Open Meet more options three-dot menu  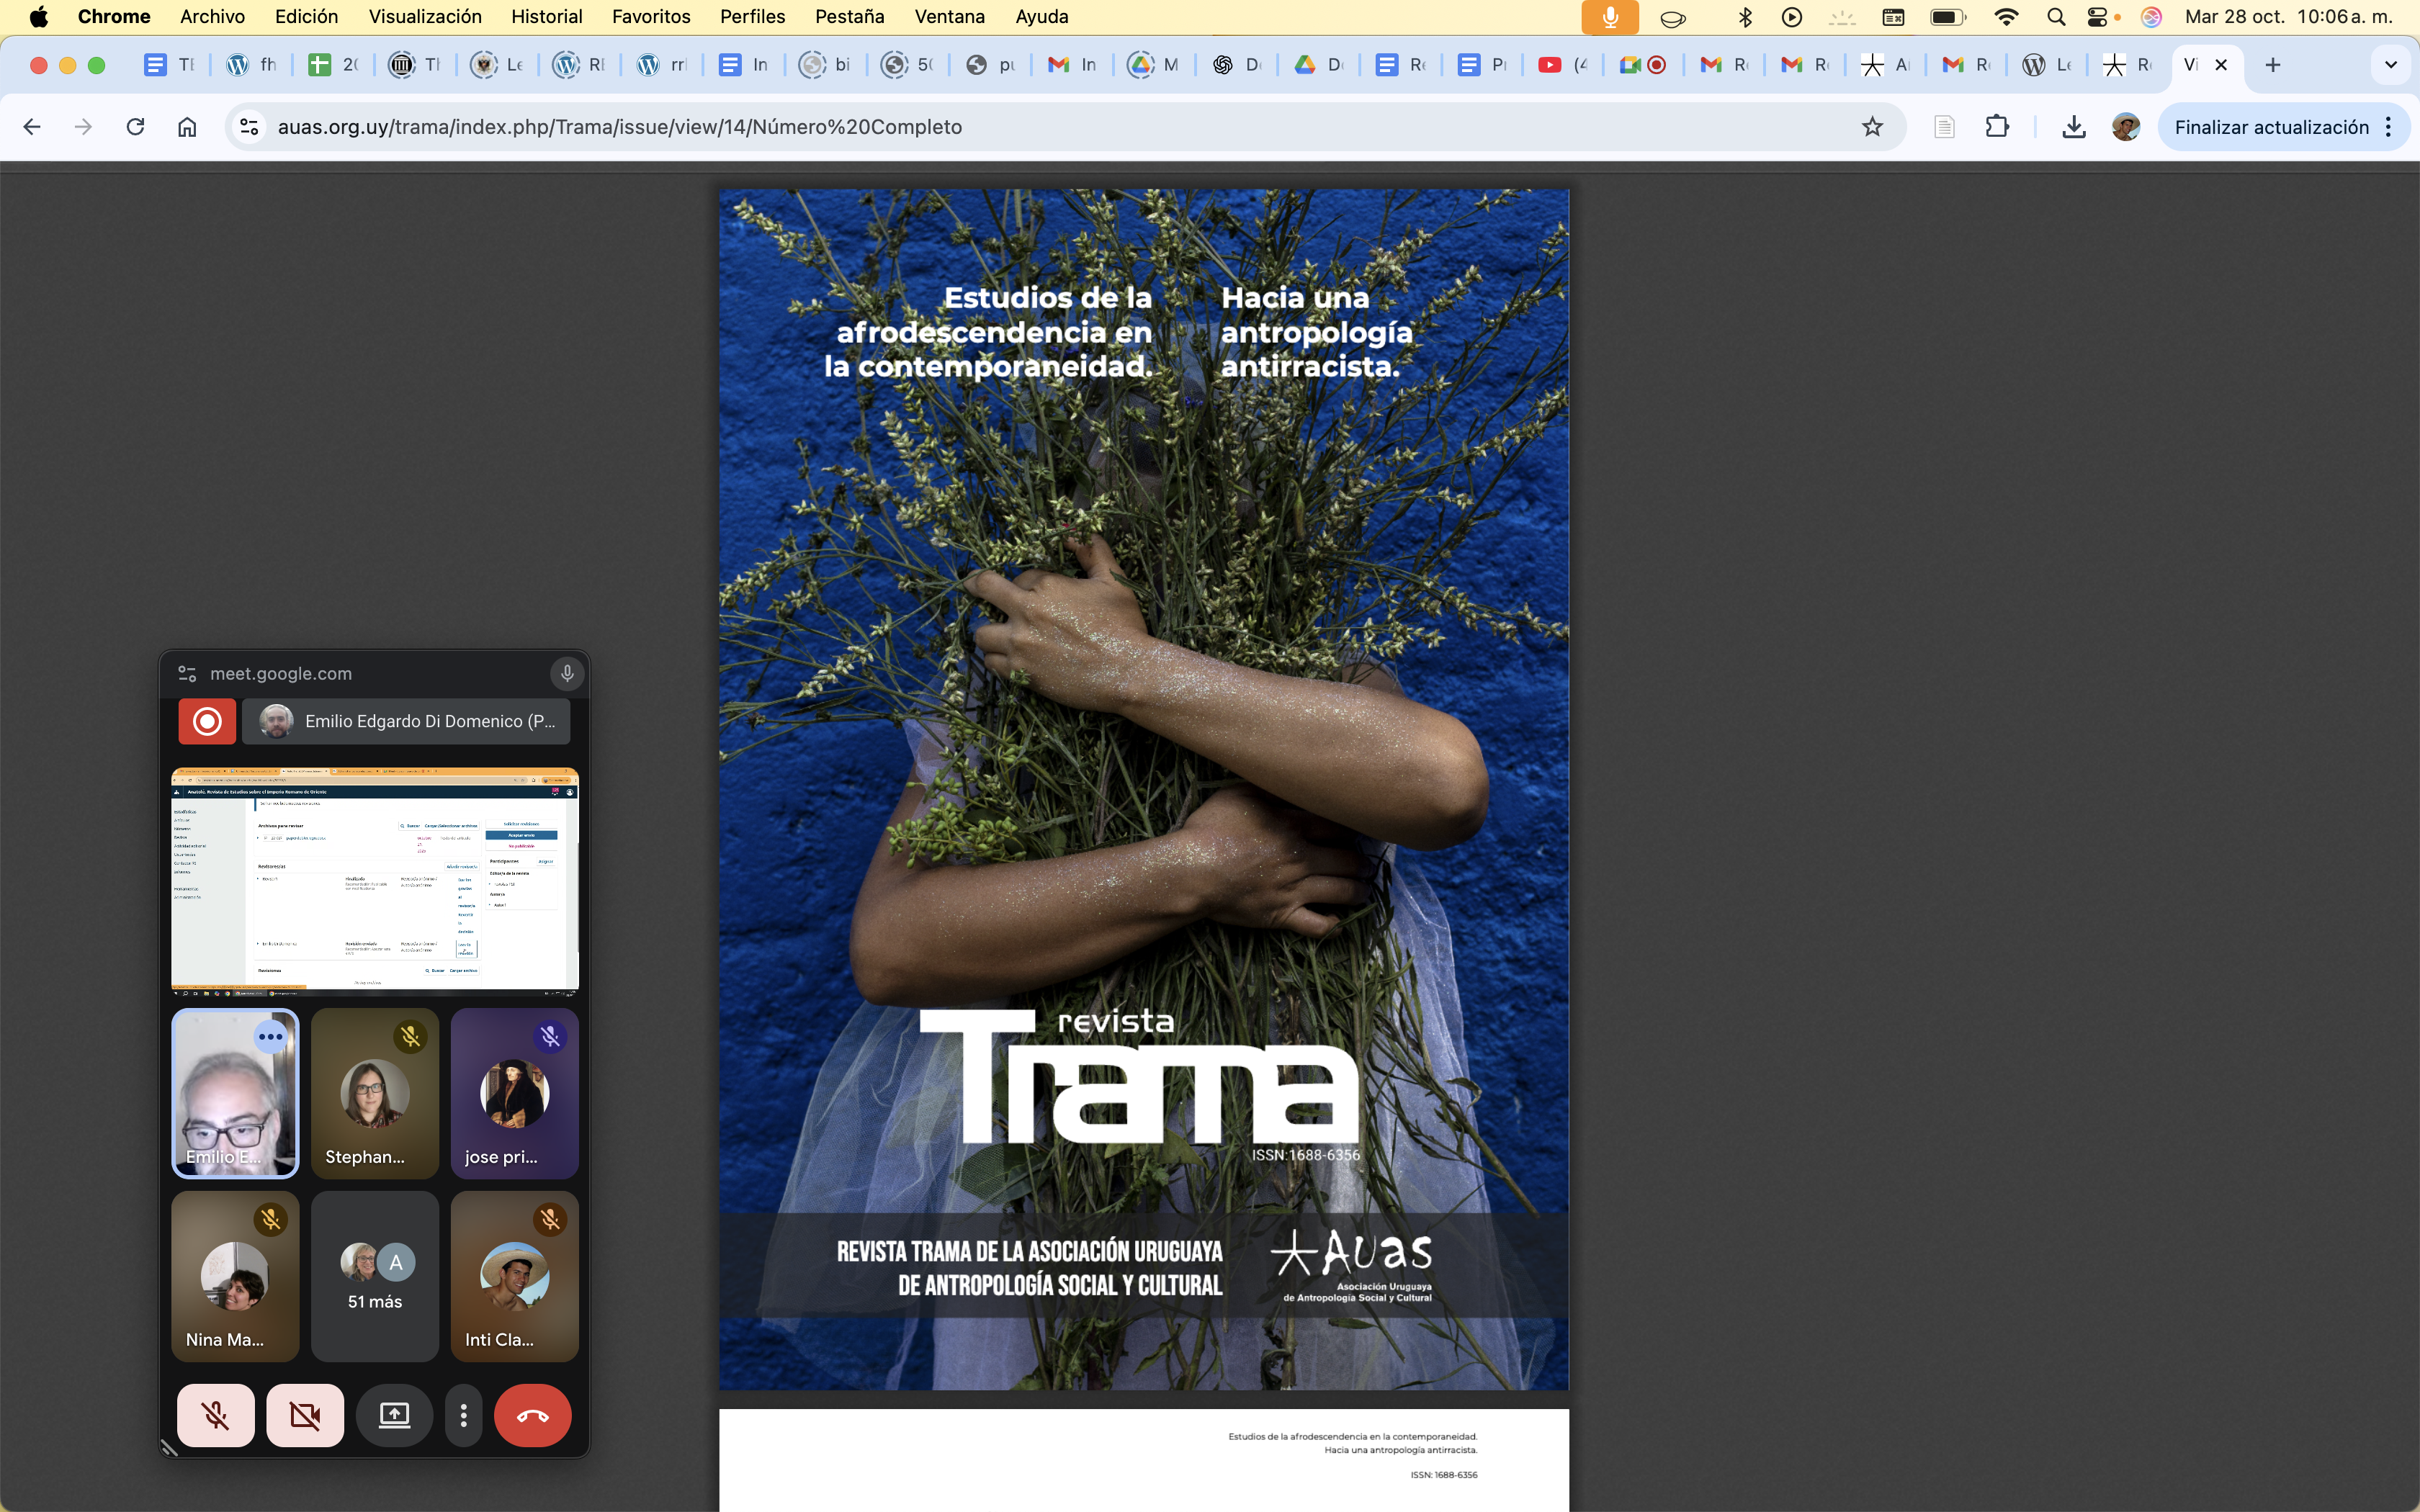[463, 1415]
